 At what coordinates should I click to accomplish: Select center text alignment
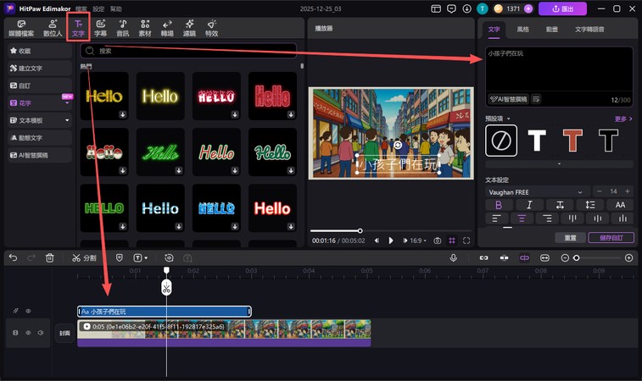point(522,218)
